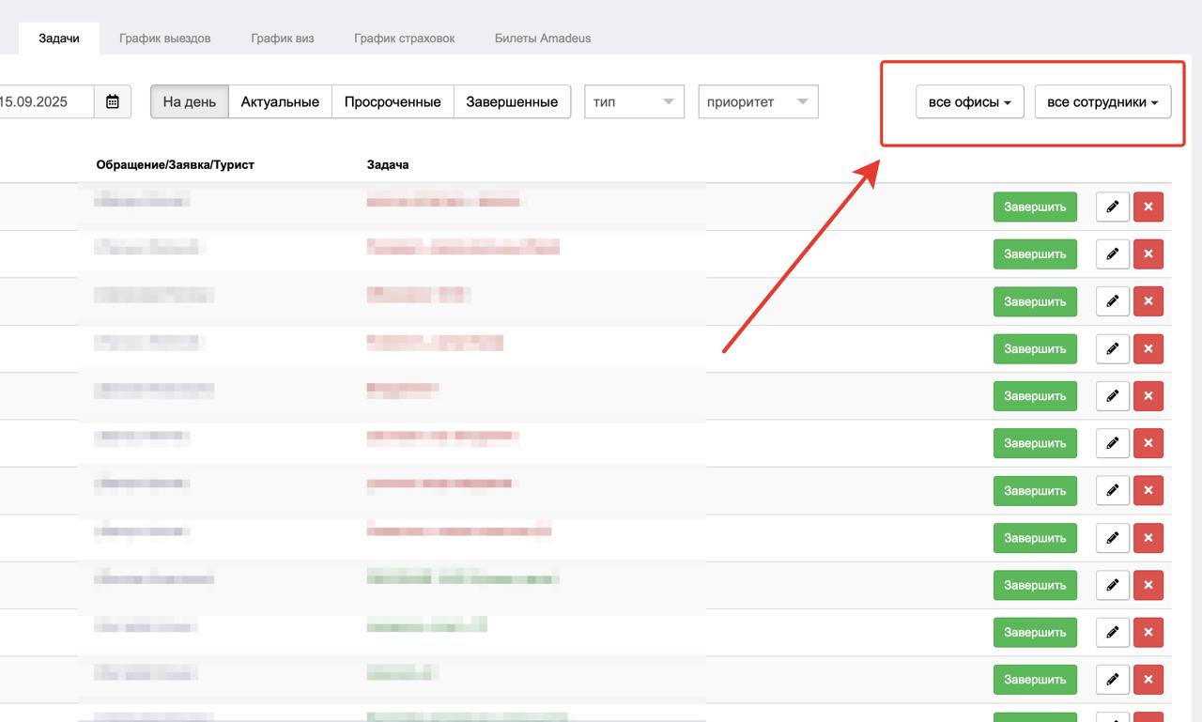Select the "Актуальные" filter
Screen dimensions: 1202x722
coord(280,102)
